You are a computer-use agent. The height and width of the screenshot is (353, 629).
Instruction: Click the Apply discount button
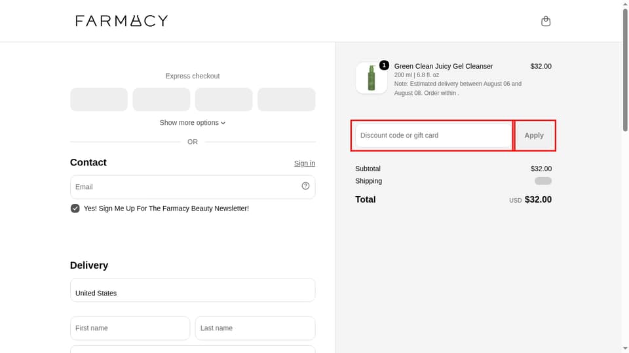(x=534, y=135)
